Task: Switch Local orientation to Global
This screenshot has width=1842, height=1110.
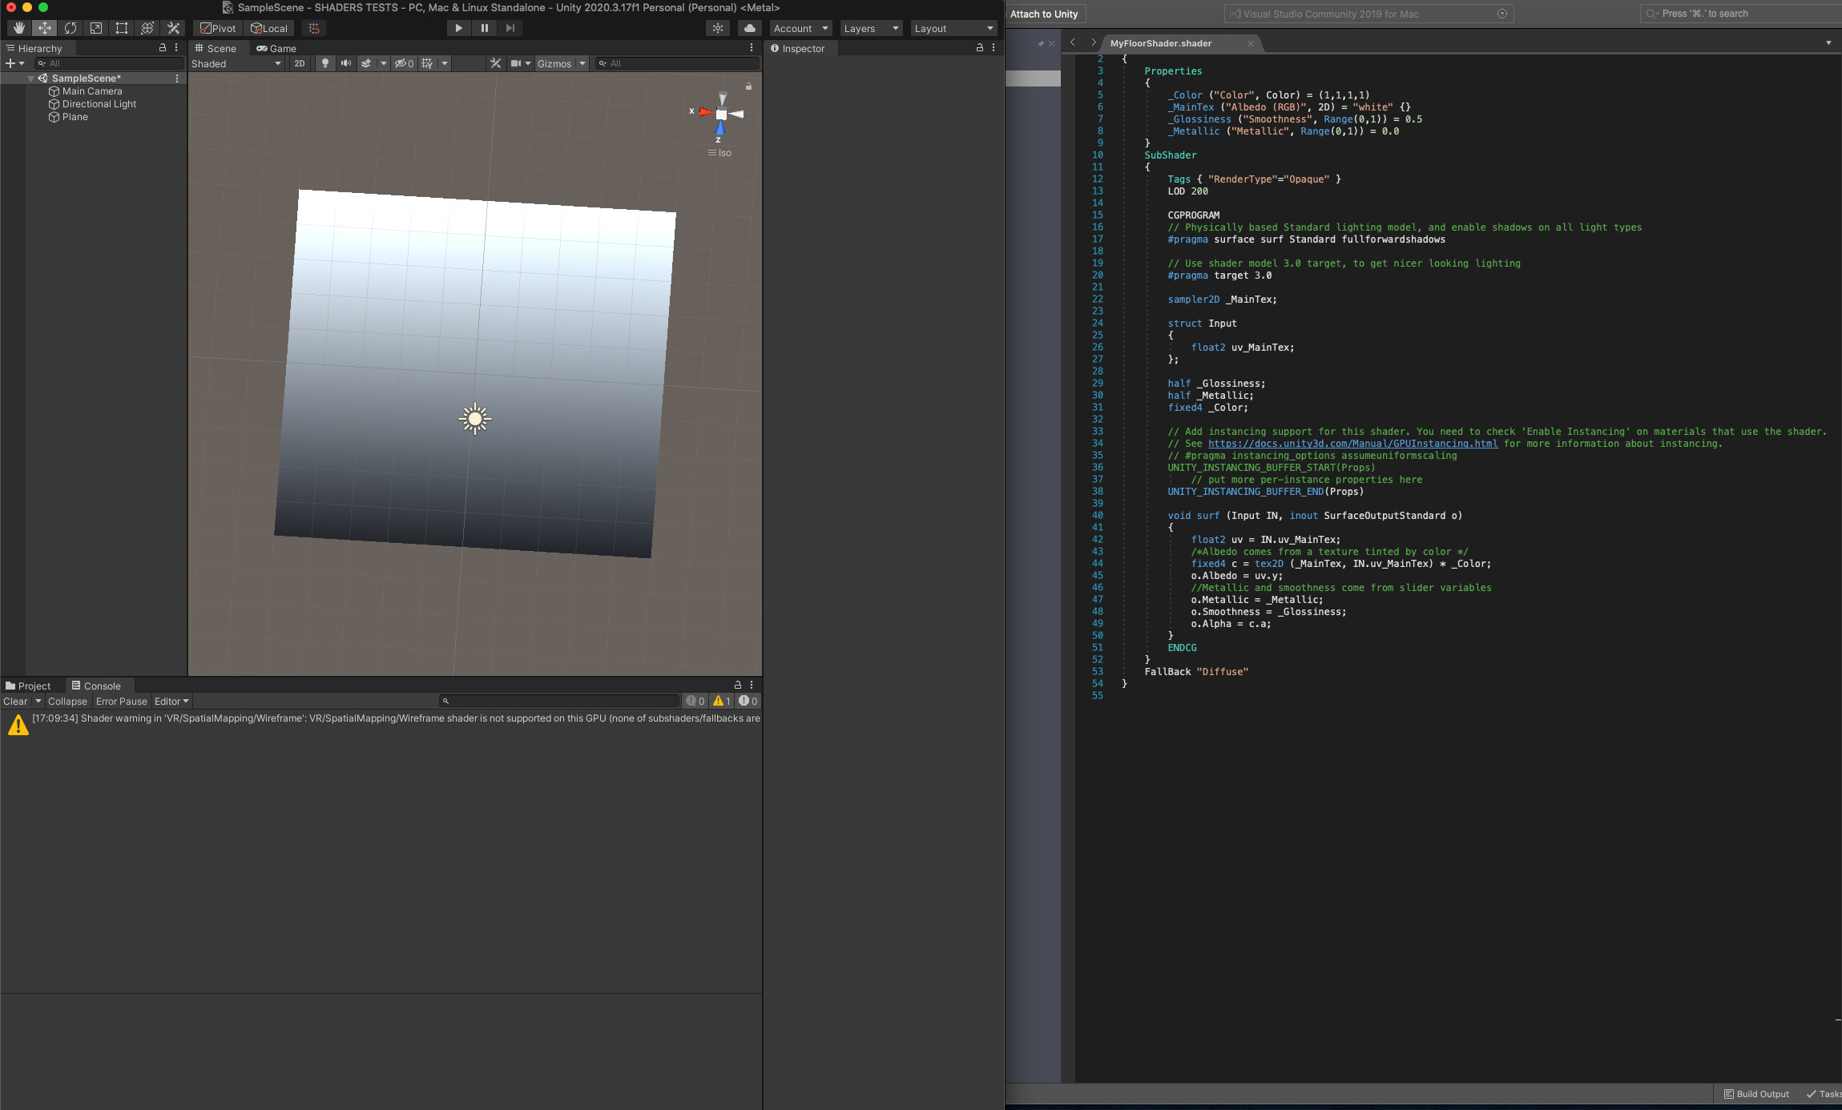Action: [x=269, y=28]
